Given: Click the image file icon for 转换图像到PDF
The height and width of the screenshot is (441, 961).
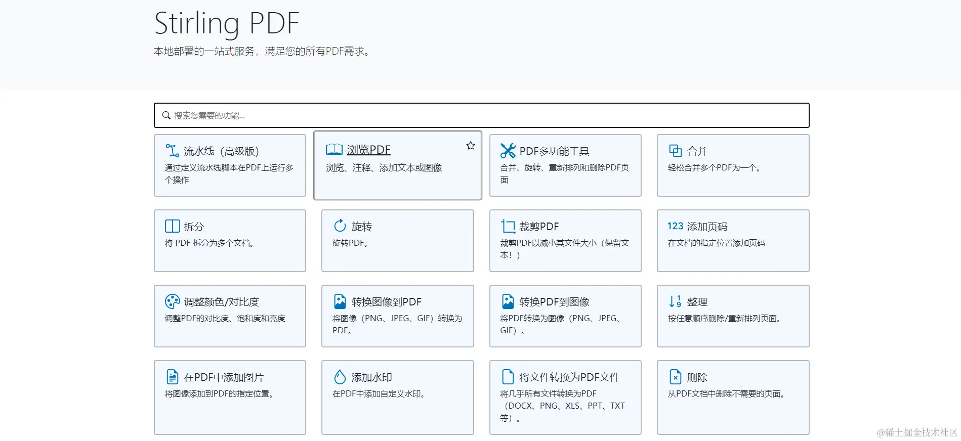Looking at the screenshot, I should coord(340,301).
